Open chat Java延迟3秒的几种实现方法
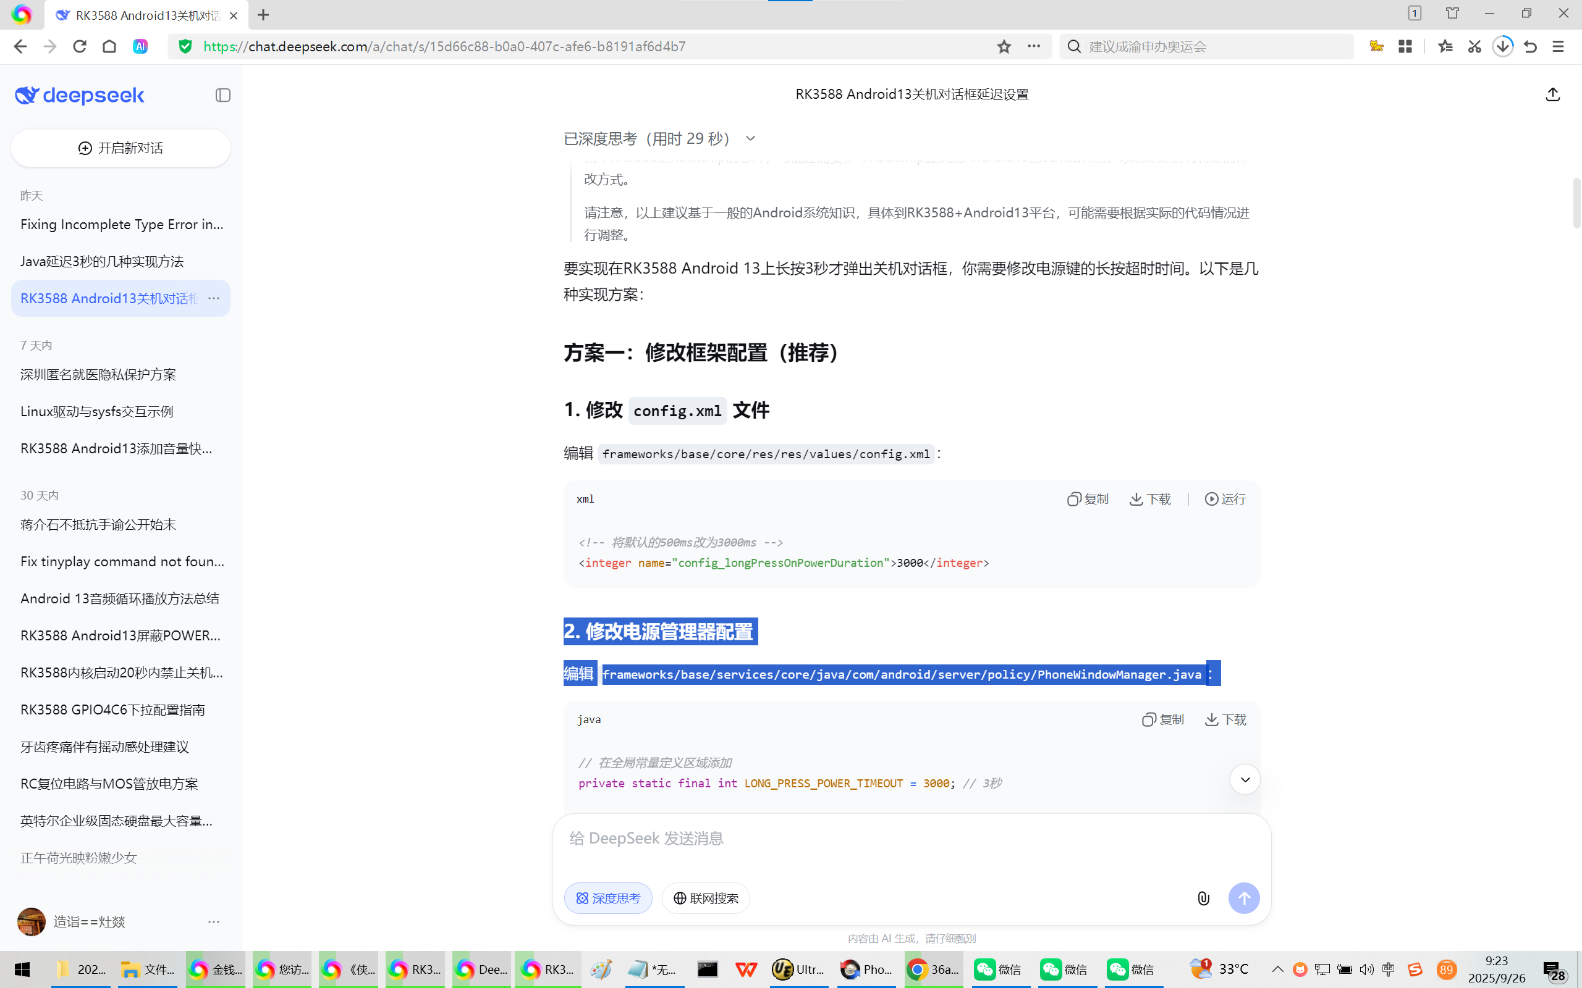Viewport: 1582px width, 988px height. pos(122,262)
